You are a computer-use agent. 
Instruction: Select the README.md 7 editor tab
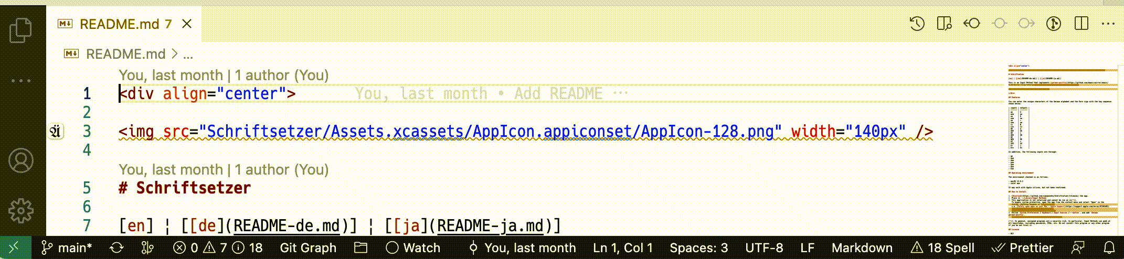pyautogui.click(x=124, y=24)
